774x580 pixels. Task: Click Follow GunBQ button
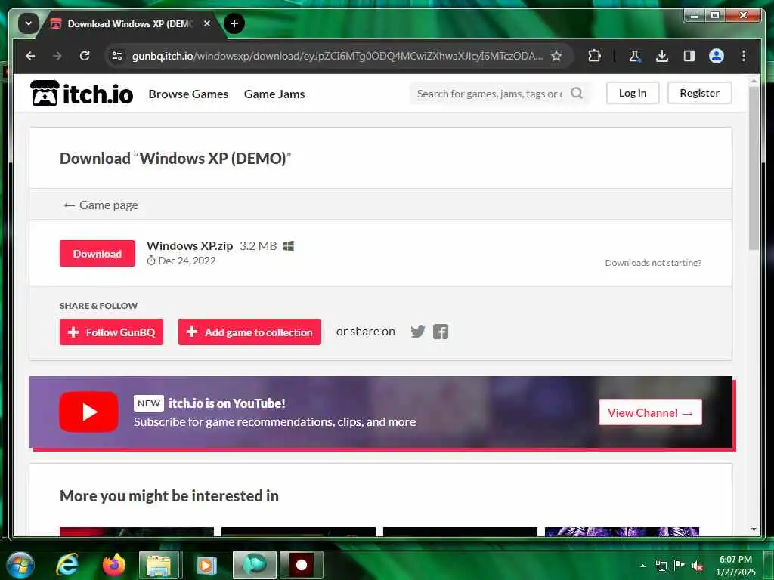[112, 332]
